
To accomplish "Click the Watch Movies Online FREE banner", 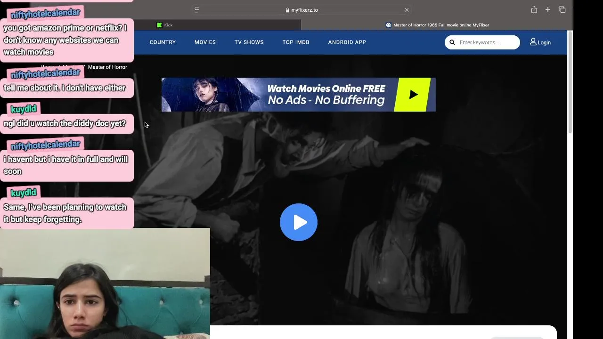I will 299,95.
